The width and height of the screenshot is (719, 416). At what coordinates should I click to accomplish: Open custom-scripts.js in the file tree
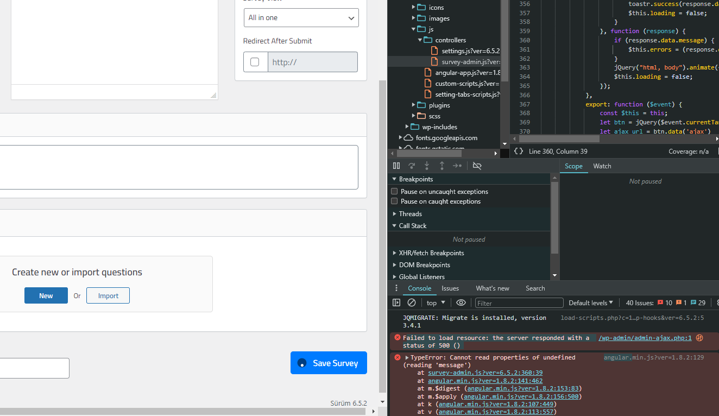click(x=463, y=84)
